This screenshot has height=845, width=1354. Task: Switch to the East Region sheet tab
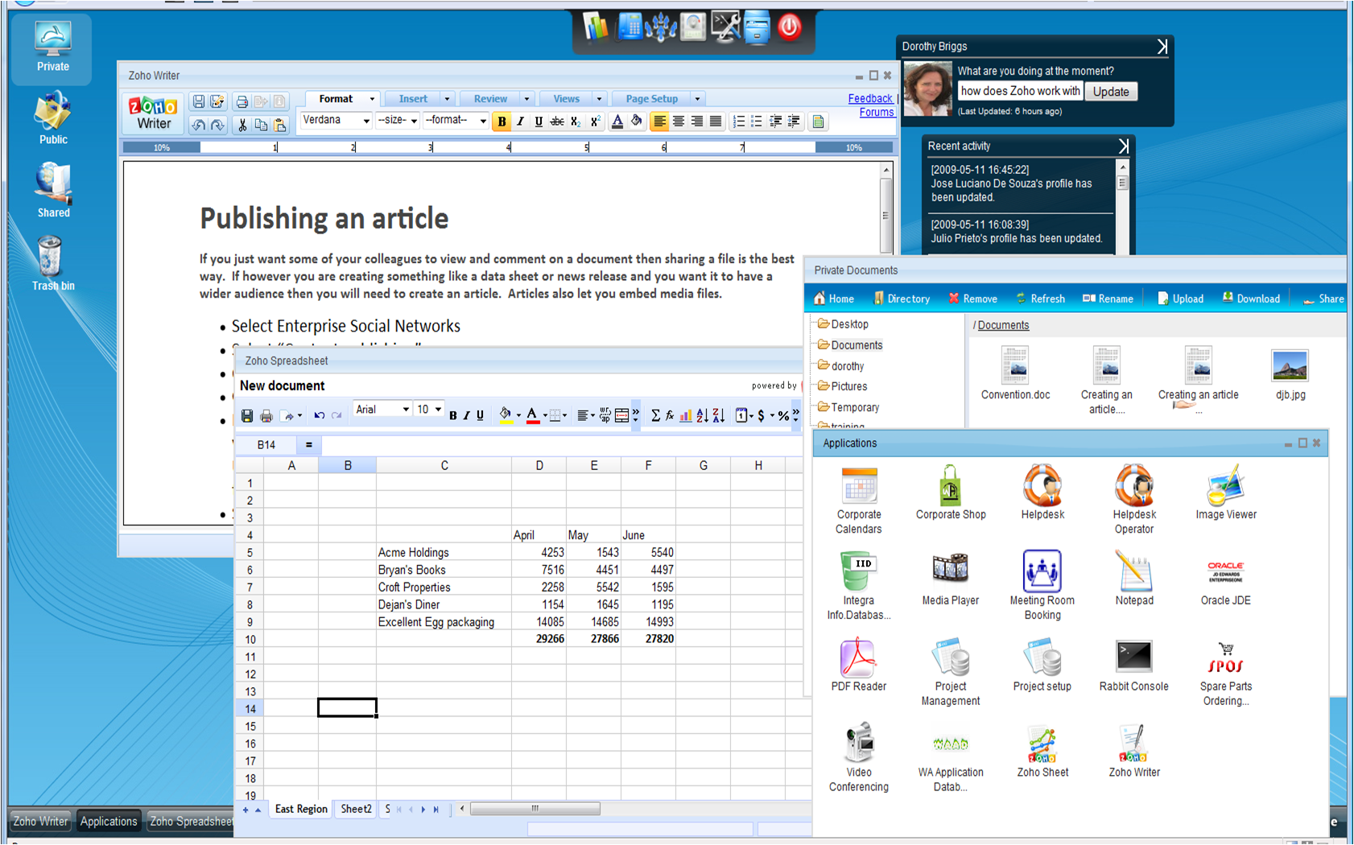(x=301, y=809)
